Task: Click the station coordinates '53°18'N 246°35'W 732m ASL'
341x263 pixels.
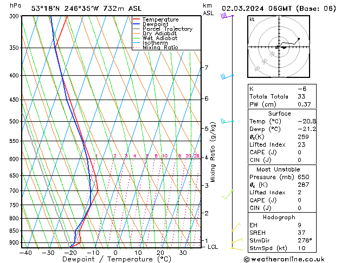Action: coord(86,9)
